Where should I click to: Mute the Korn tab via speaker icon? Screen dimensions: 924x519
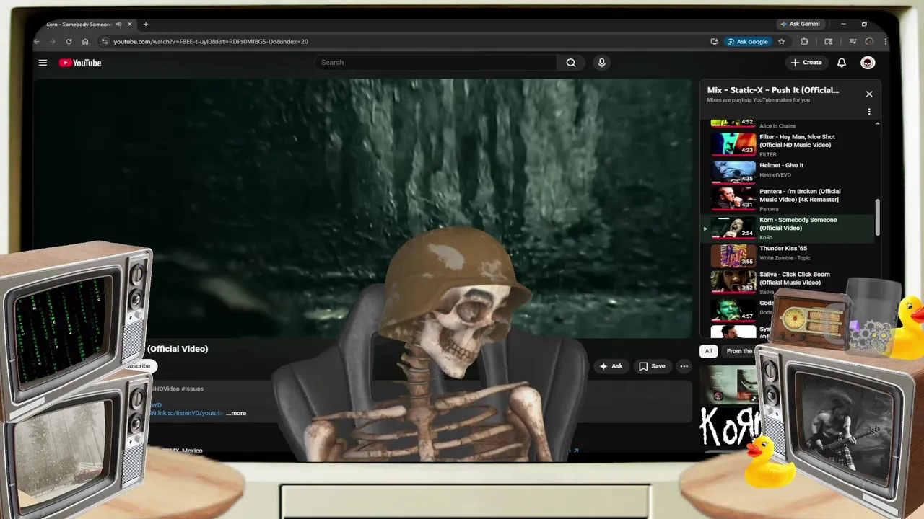(x=119, y=24)
